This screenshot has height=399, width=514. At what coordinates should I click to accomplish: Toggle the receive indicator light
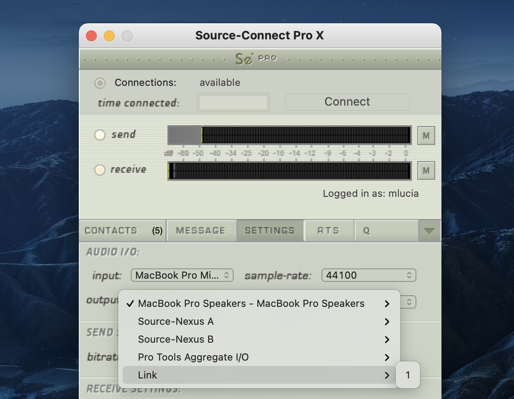click(x=100, y=170)
